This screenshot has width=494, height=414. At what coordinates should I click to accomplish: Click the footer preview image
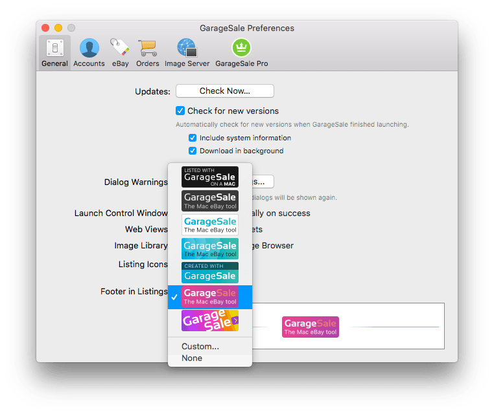tap(310, 327)
